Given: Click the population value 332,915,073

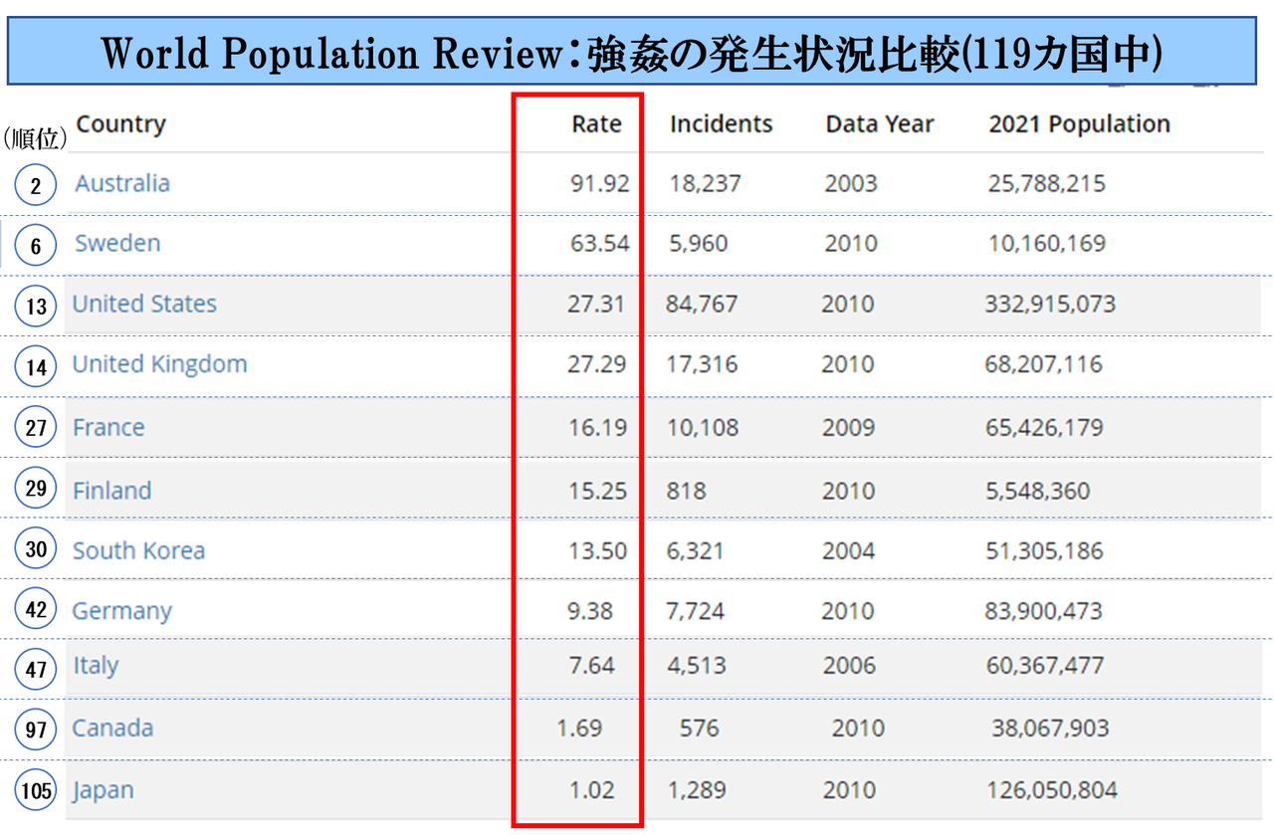Looking at the screenshot, I should click(1050, 304).
